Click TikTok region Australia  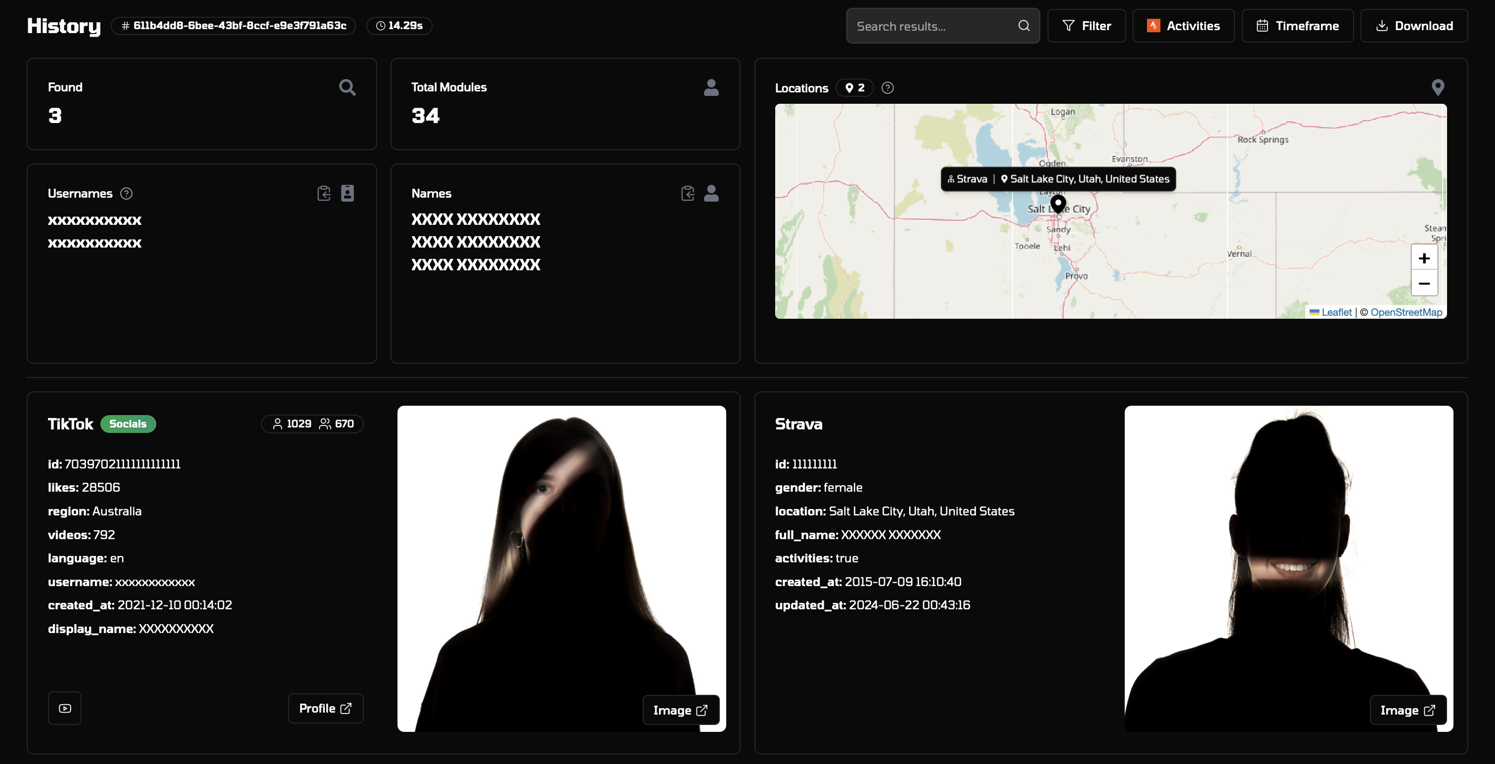117,511
